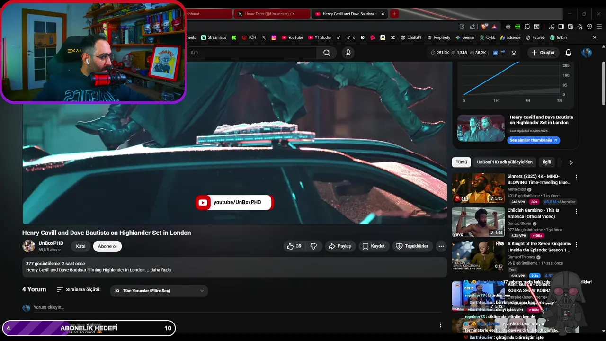Click the Oluştur create button
The height and width of the screenshot is (341, 606).
click(x=543, y=53)
